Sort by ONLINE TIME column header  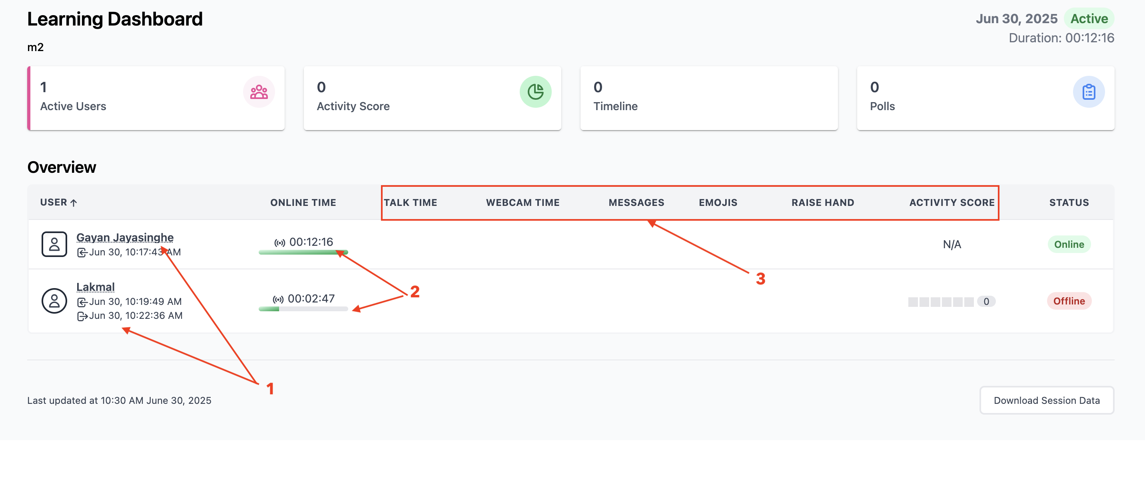[303, 203]
